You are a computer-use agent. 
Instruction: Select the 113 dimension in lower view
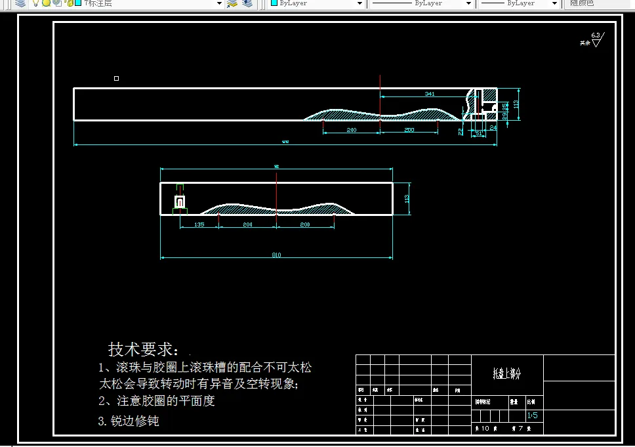point(407,199)
